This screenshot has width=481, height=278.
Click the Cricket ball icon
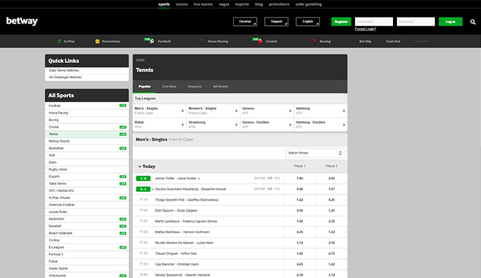[x=260, y=41]
